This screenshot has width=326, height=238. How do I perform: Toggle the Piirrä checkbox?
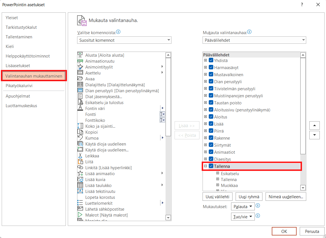(x=211, y=131)
